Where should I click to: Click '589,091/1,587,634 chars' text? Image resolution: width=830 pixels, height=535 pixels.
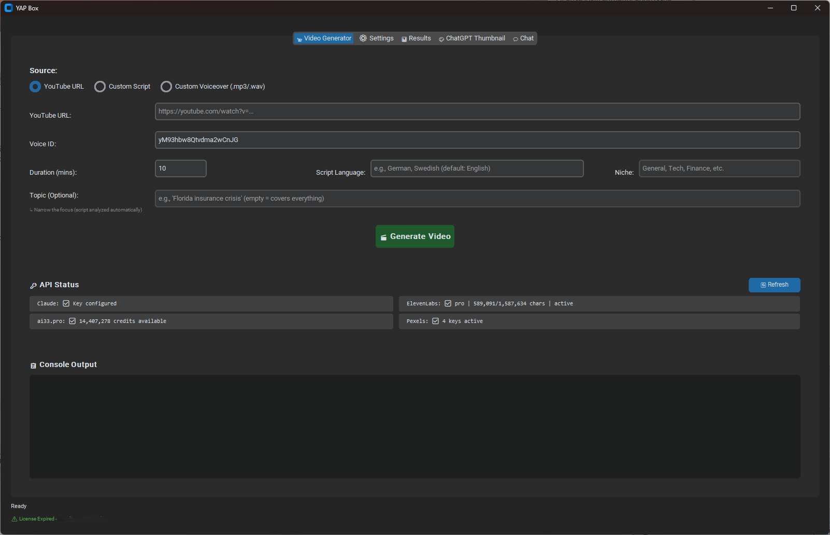[509, 304]
